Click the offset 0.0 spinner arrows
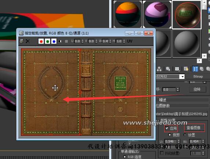The width and height of the screenshot is (210, 159). (178, 90)
